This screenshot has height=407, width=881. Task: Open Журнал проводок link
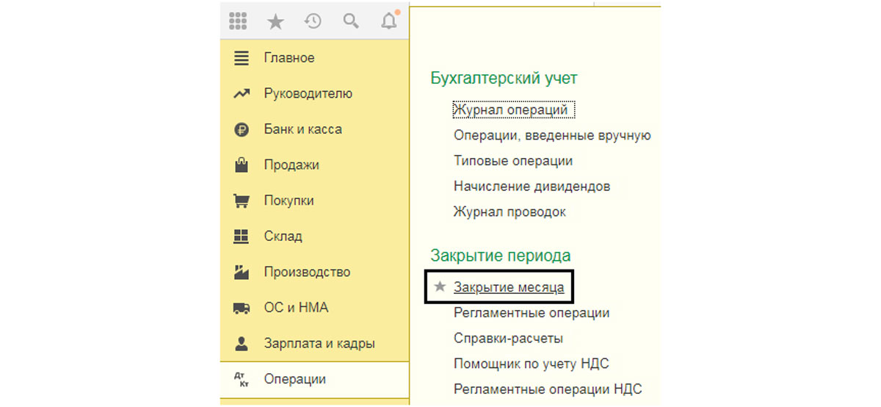(x=510, y=212)
